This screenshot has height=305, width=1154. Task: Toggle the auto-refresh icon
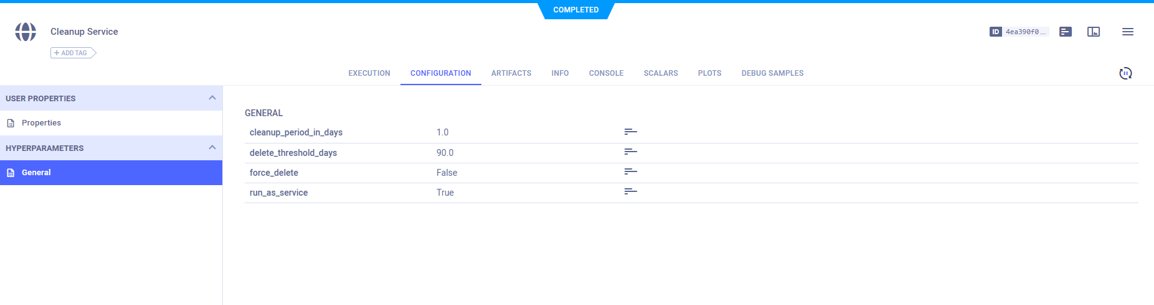click(x=1125, y=73)
